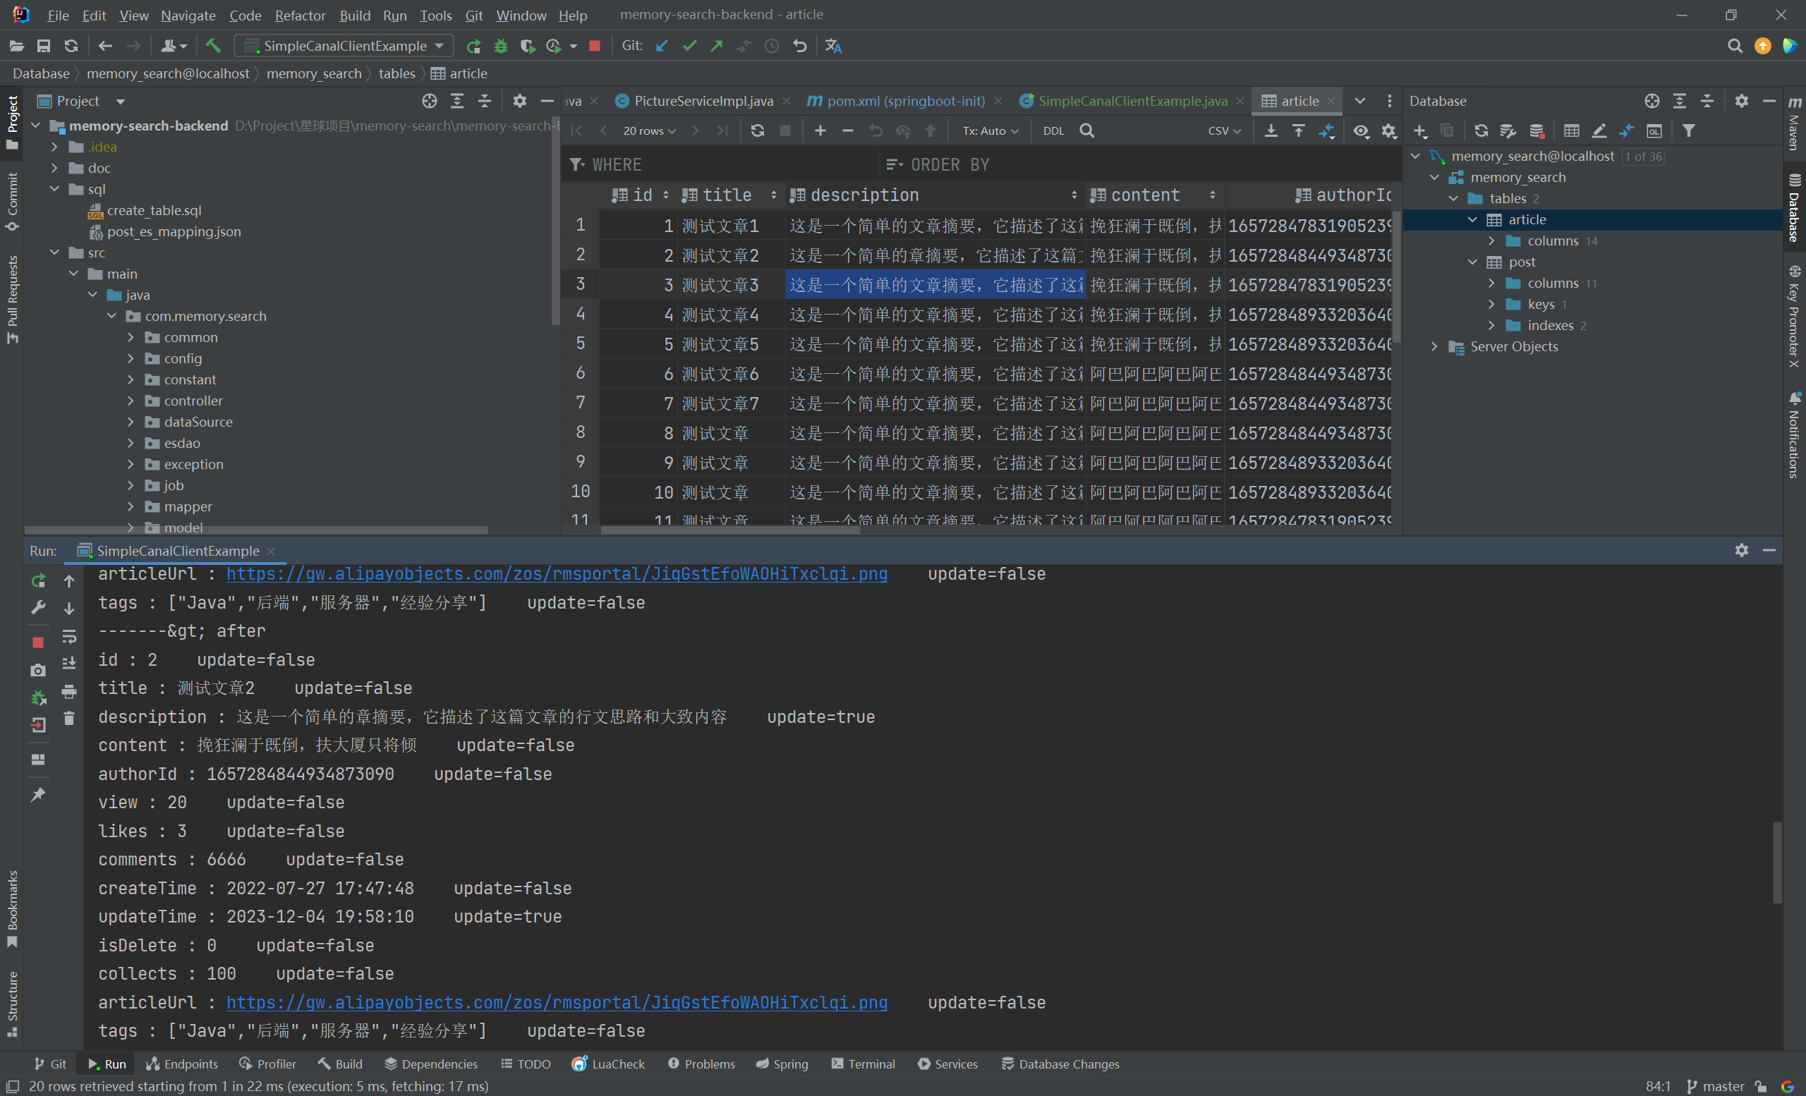This screenshot has width=1806, height=1096.
Task: Clear the console output with the trash icon
Action: [69, 718]
